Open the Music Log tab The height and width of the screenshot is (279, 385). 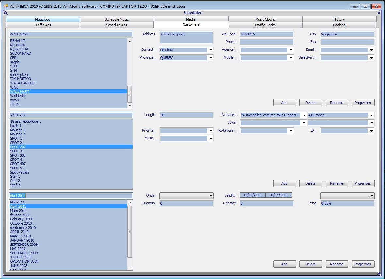click(43, 19)
